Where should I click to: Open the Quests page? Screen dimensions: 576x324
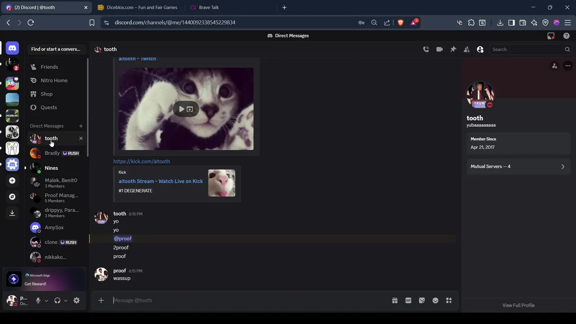click(x=57, y=108)
